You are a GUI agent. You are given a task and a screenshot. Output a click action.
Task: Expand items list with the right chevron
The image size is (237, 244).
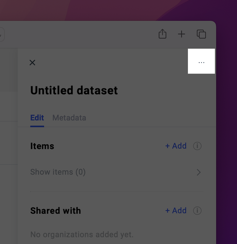pos(198,172)
